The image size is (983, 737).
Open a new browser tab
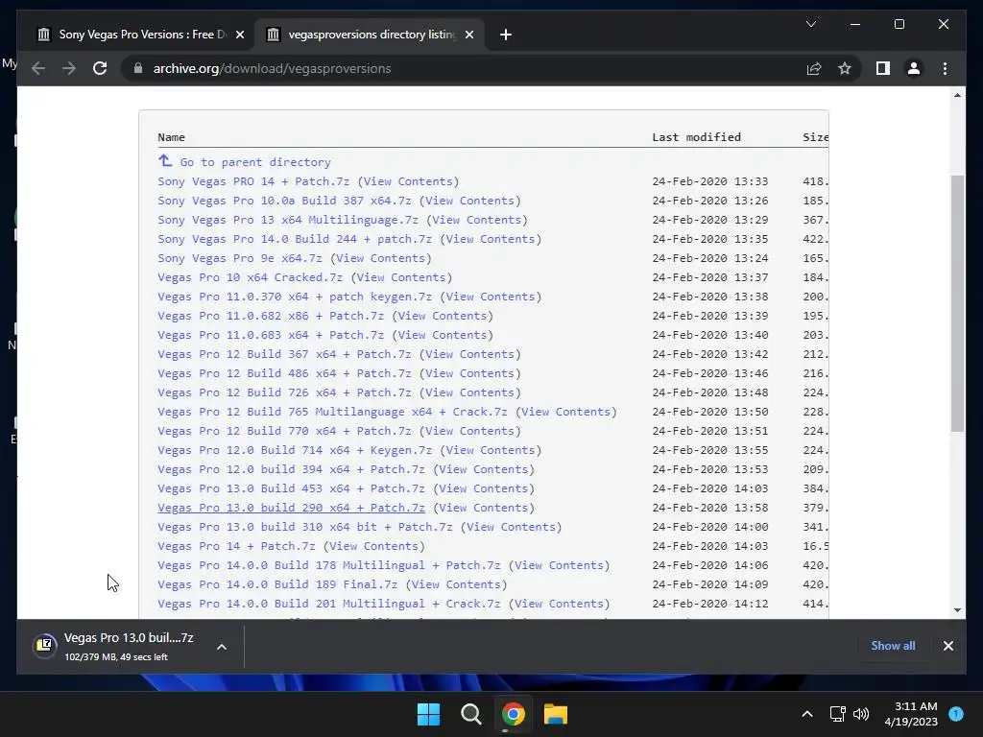pos(506,35)
